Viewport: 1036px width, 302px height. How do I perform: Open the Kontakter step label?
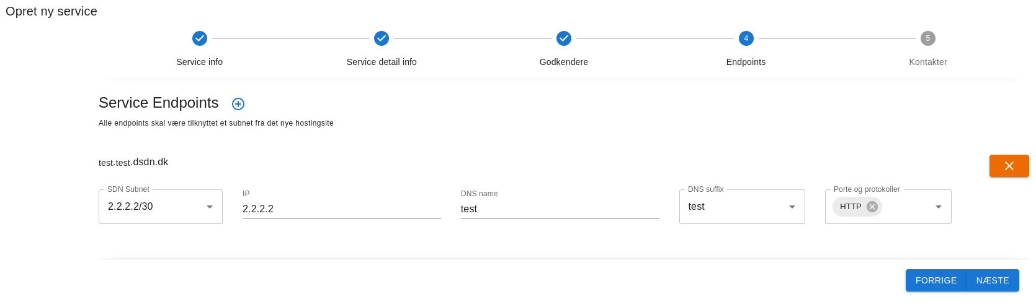[927, 62]
